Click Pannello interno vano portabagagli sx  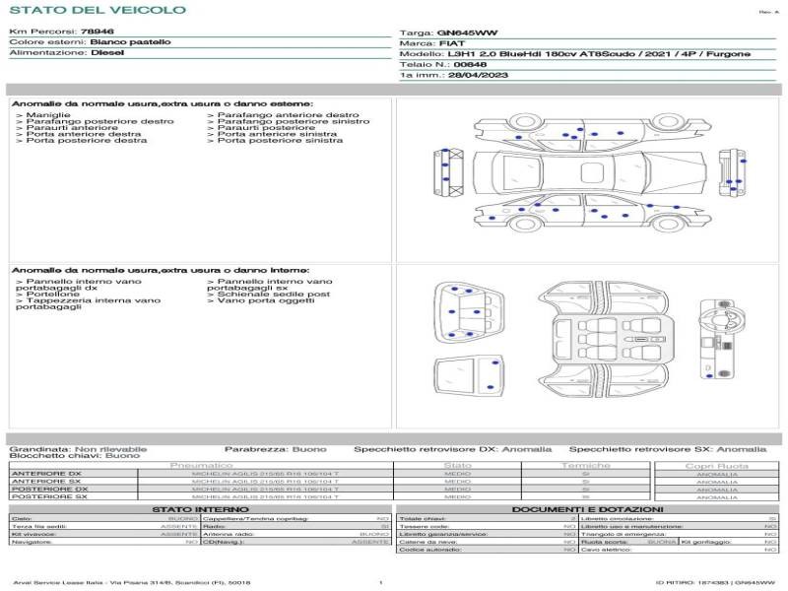pos(270,285)
